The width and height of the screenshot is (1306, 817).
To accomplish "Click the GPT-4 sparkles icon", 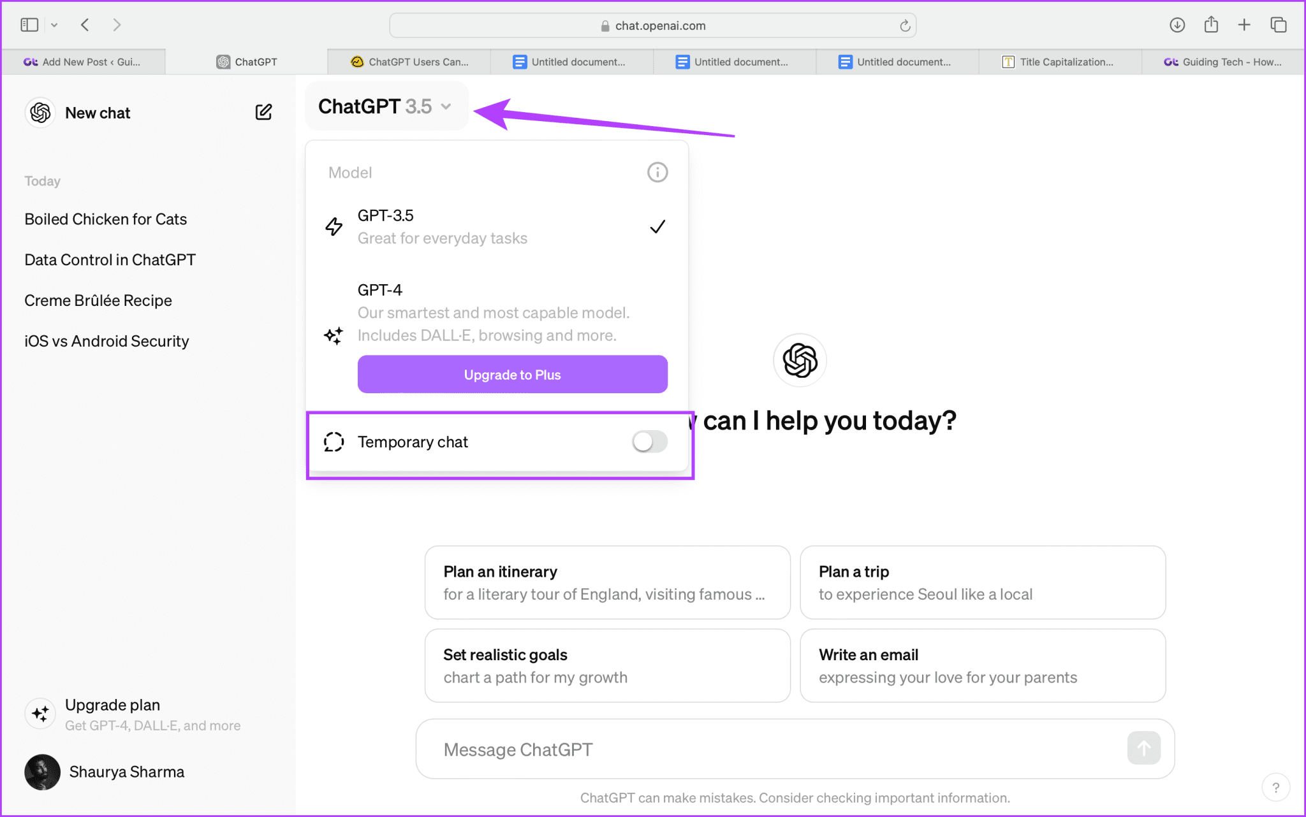I will [334, 336].
